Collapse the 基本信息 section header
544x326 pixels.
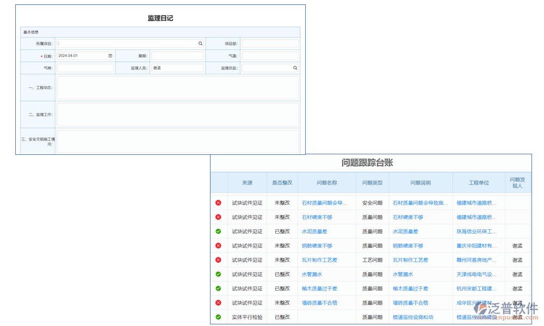[x=32, y=32]
